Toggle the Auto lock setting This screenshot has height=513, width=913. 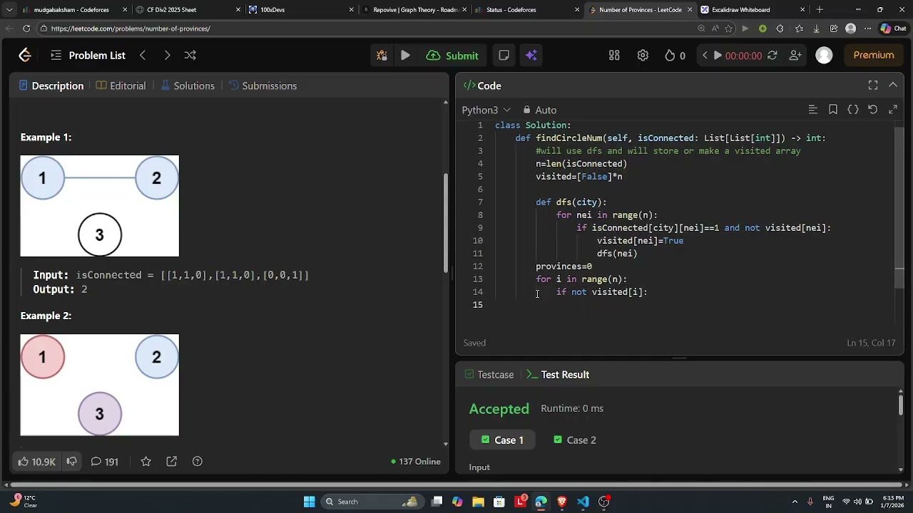[x=539, y=110]
